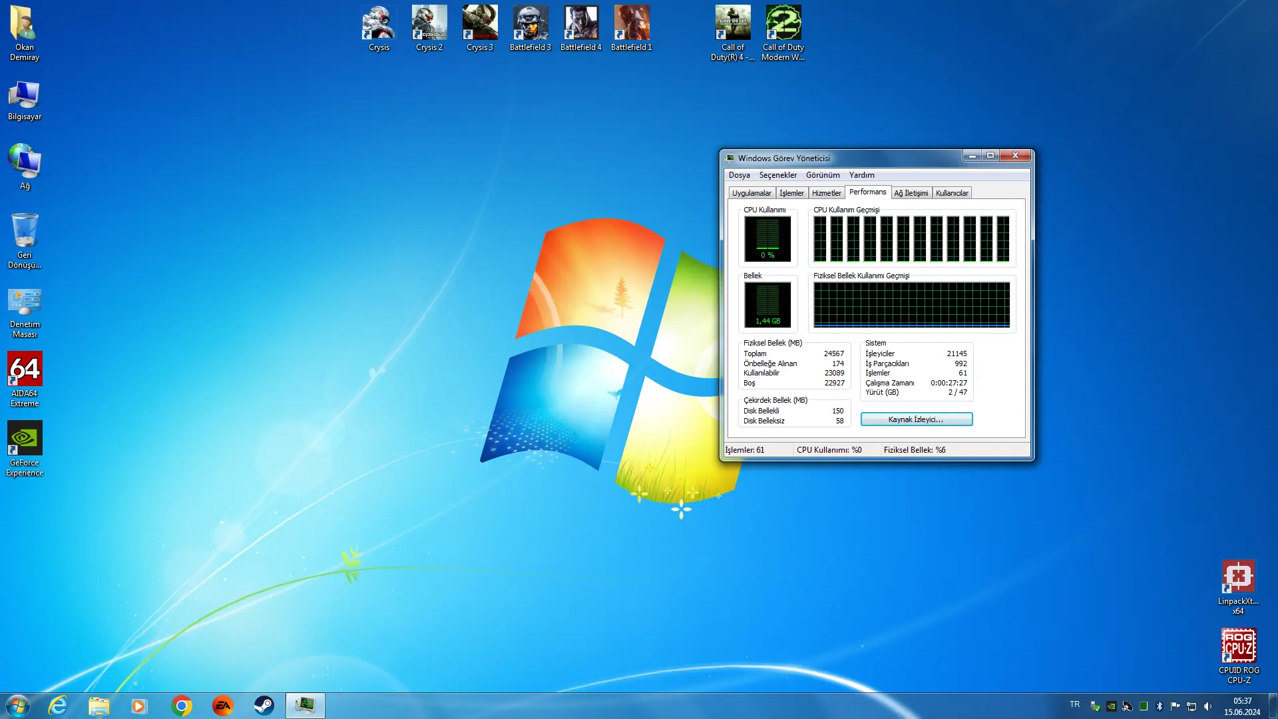Click the Action Center flag icon
Screen dimensions: 1278x719
(1175, 706)
